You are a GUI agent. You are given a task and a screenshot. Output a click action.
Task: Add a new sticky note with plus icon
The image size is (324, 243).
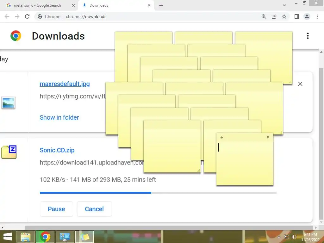click(222, 137)
